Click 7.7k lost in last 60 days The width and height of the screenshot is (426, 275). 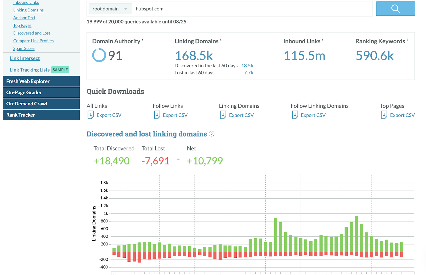click(249, 73)
